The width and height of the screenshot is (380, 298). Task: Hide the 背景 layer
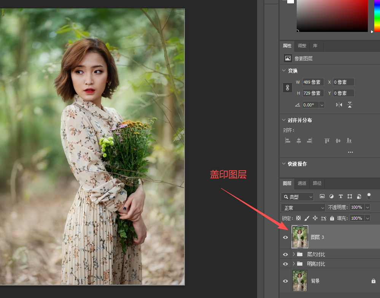286,281
